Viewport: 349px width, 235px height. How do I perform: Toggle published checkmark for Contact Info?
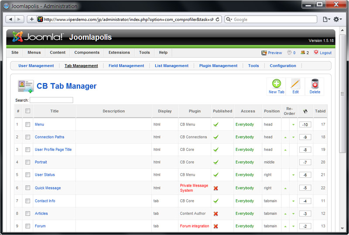click(x=216, y=201)
